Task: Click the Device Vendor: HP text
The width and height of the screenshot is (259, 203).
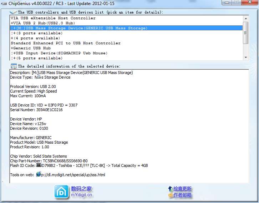Action: click(x=26, y=119)
